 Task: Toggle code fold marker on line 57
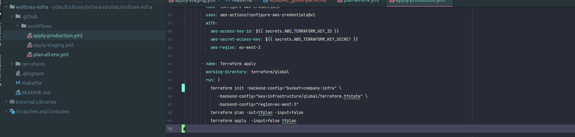tap(185, 23)
